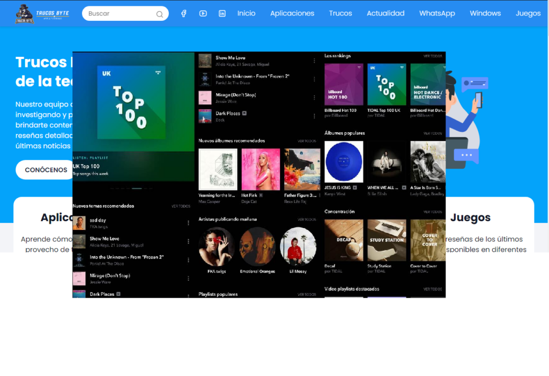Open the Juegos item in the top navigation
This screenshot has width=549, height=376.
[528, 13]
